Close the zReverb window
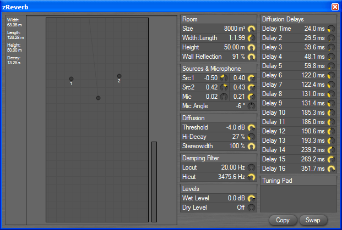Viewport: 342px width, 230px height. 335,7
